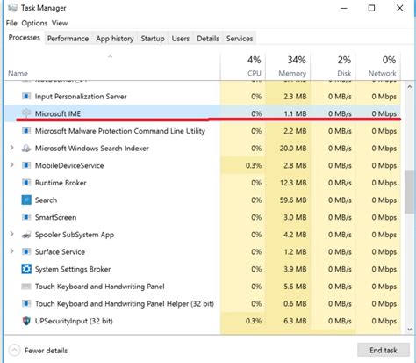The image size is (416, 363).
Task: Click the scrollbar up arrow
Action: 410,87
